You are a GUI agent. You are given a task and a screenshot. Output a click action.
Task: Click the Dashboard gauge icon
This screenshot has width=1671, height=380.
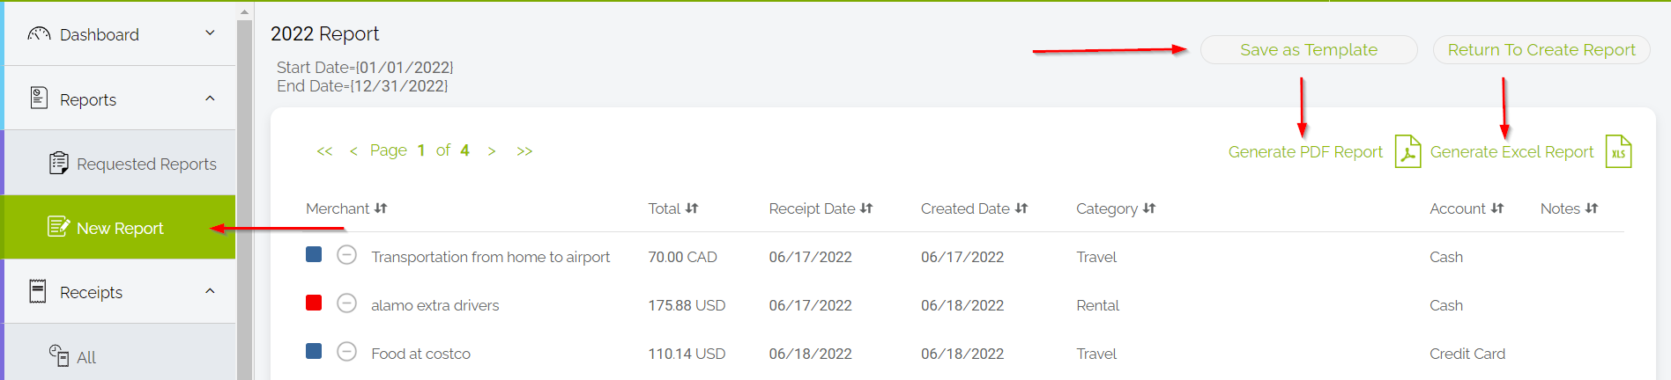39,34
